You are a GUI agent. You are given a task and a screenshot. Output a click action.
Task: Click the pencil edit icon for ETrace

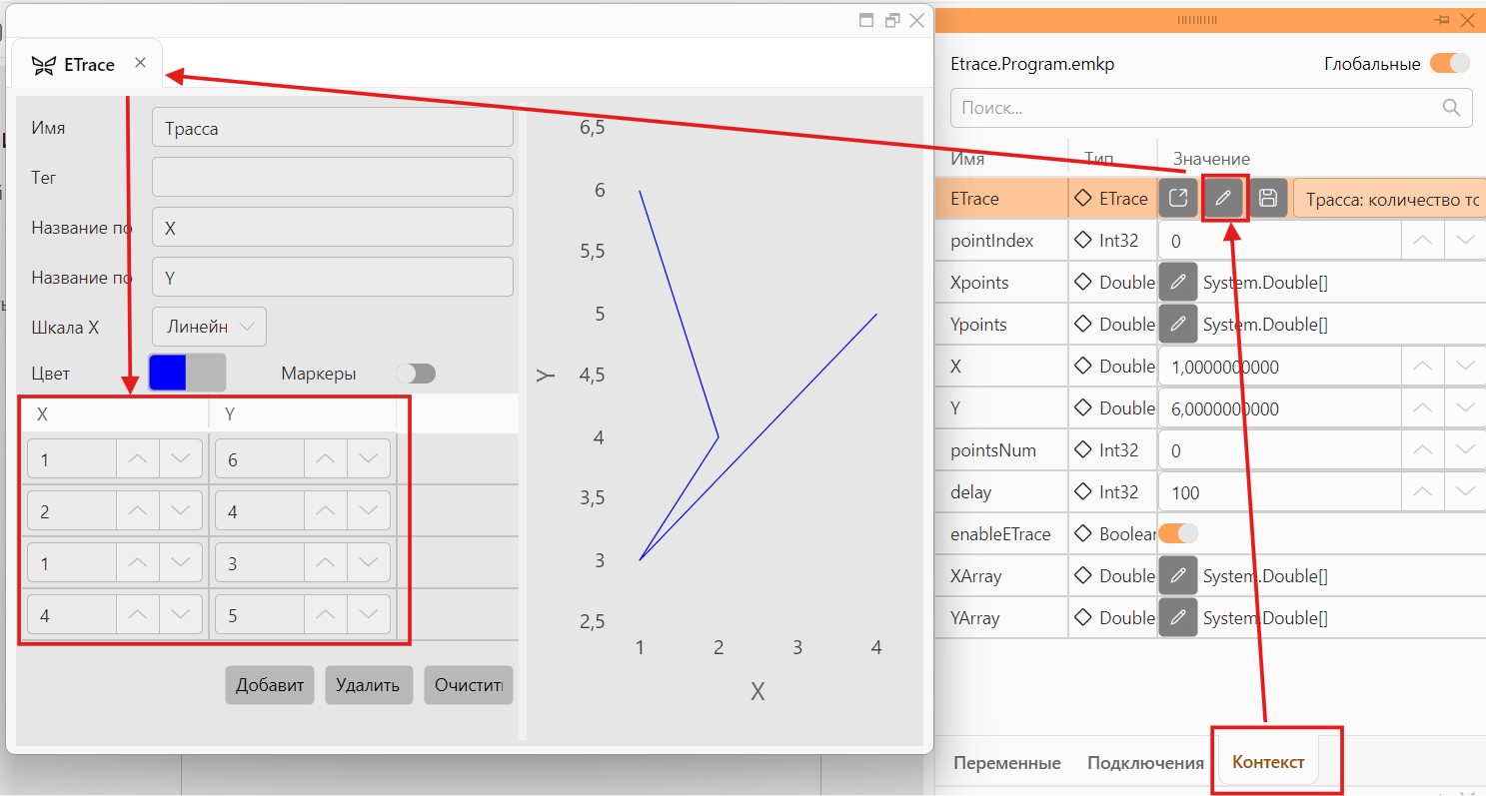point(1223,198)
